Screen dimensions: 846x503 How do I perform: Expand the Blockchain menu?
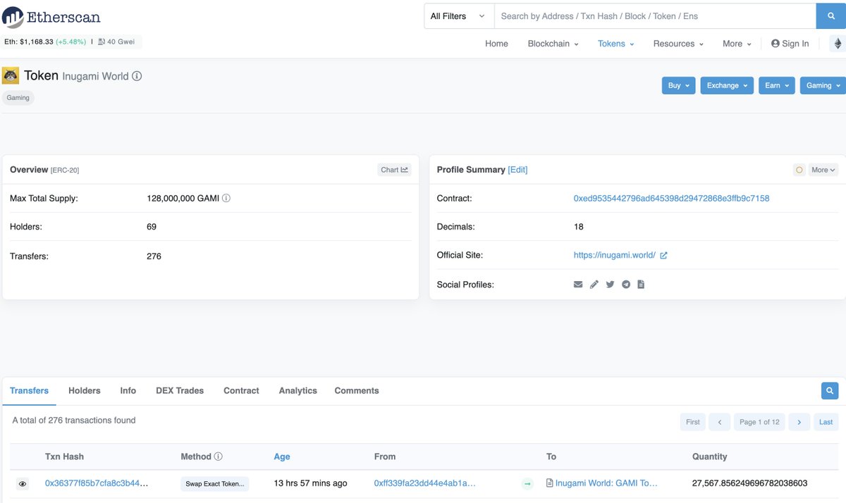pos(553,44)
